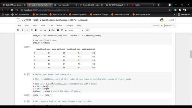Click the Logout button
The height and width of the screenshot is (108, 192).
[171, 20]
